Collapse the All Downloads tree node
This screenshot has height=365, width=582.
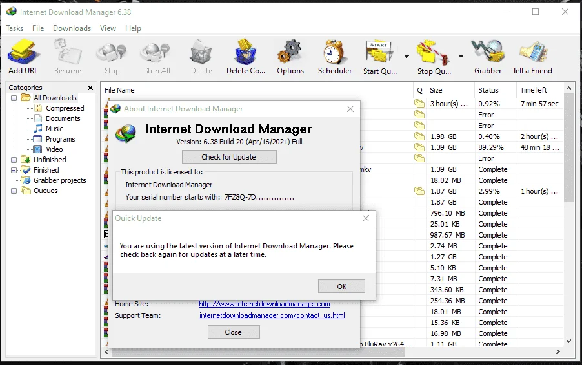coord(14,98)
